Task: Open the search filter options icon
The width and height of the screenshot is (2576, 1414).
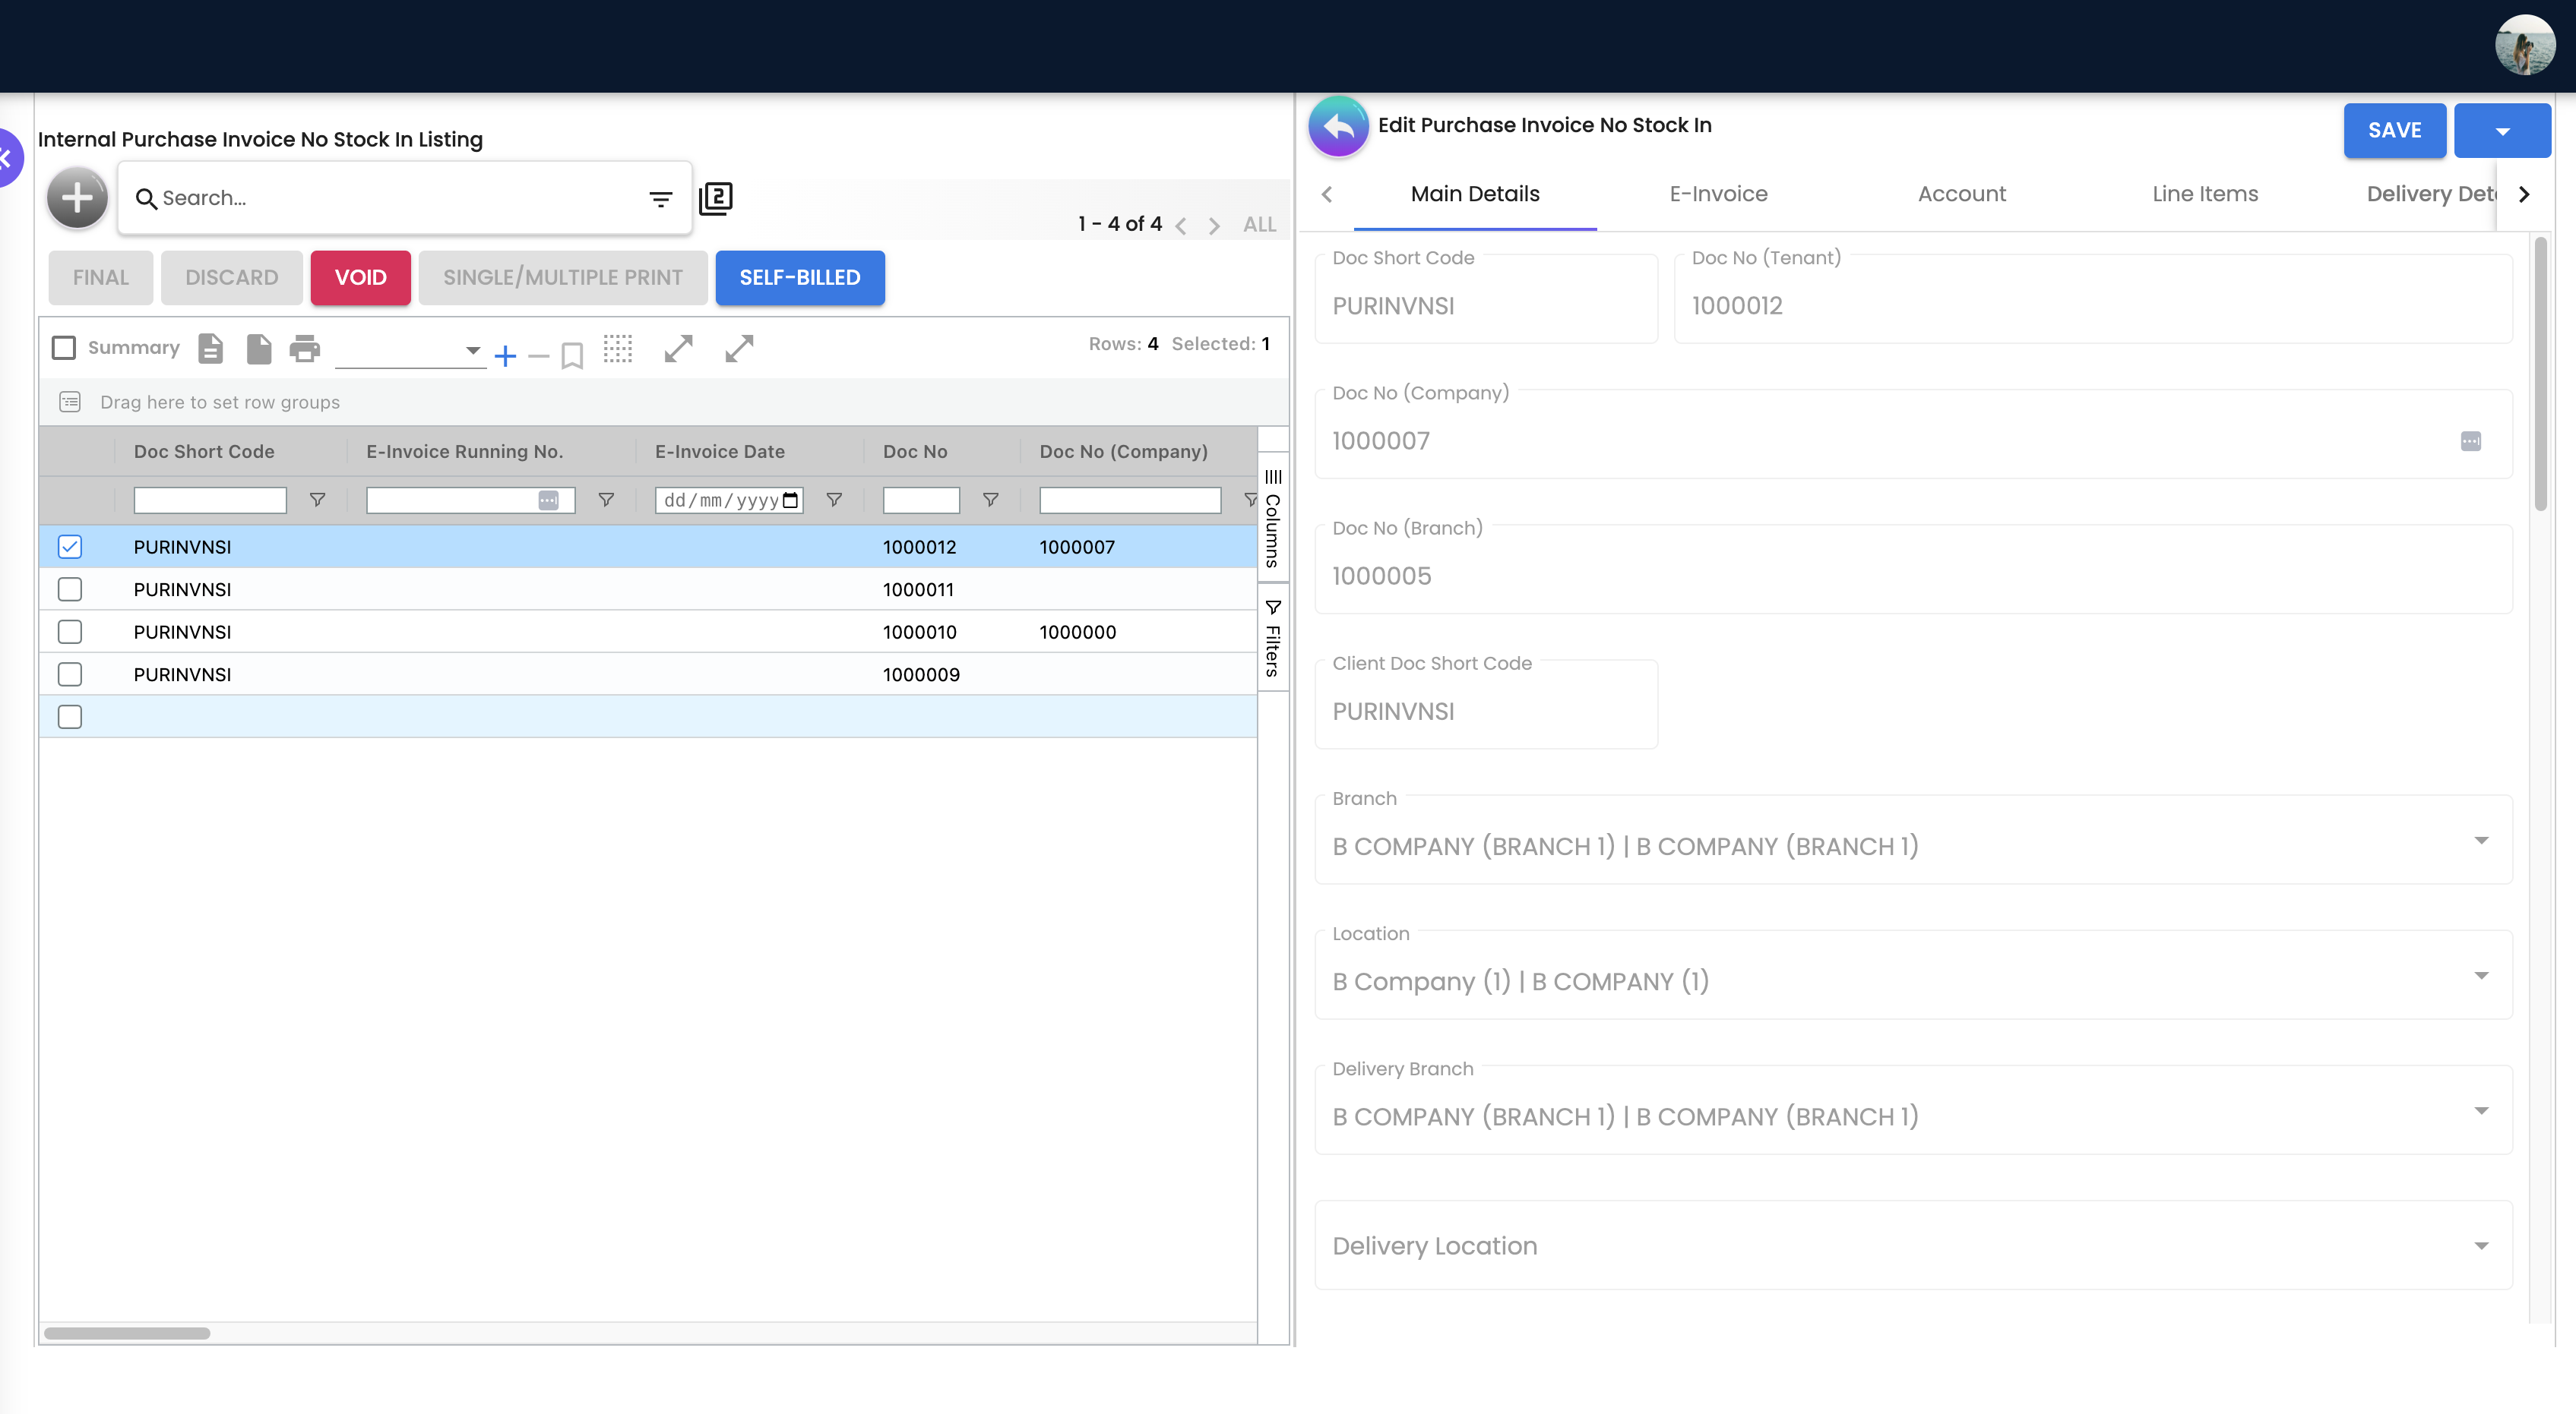Action: click(660, 199)
